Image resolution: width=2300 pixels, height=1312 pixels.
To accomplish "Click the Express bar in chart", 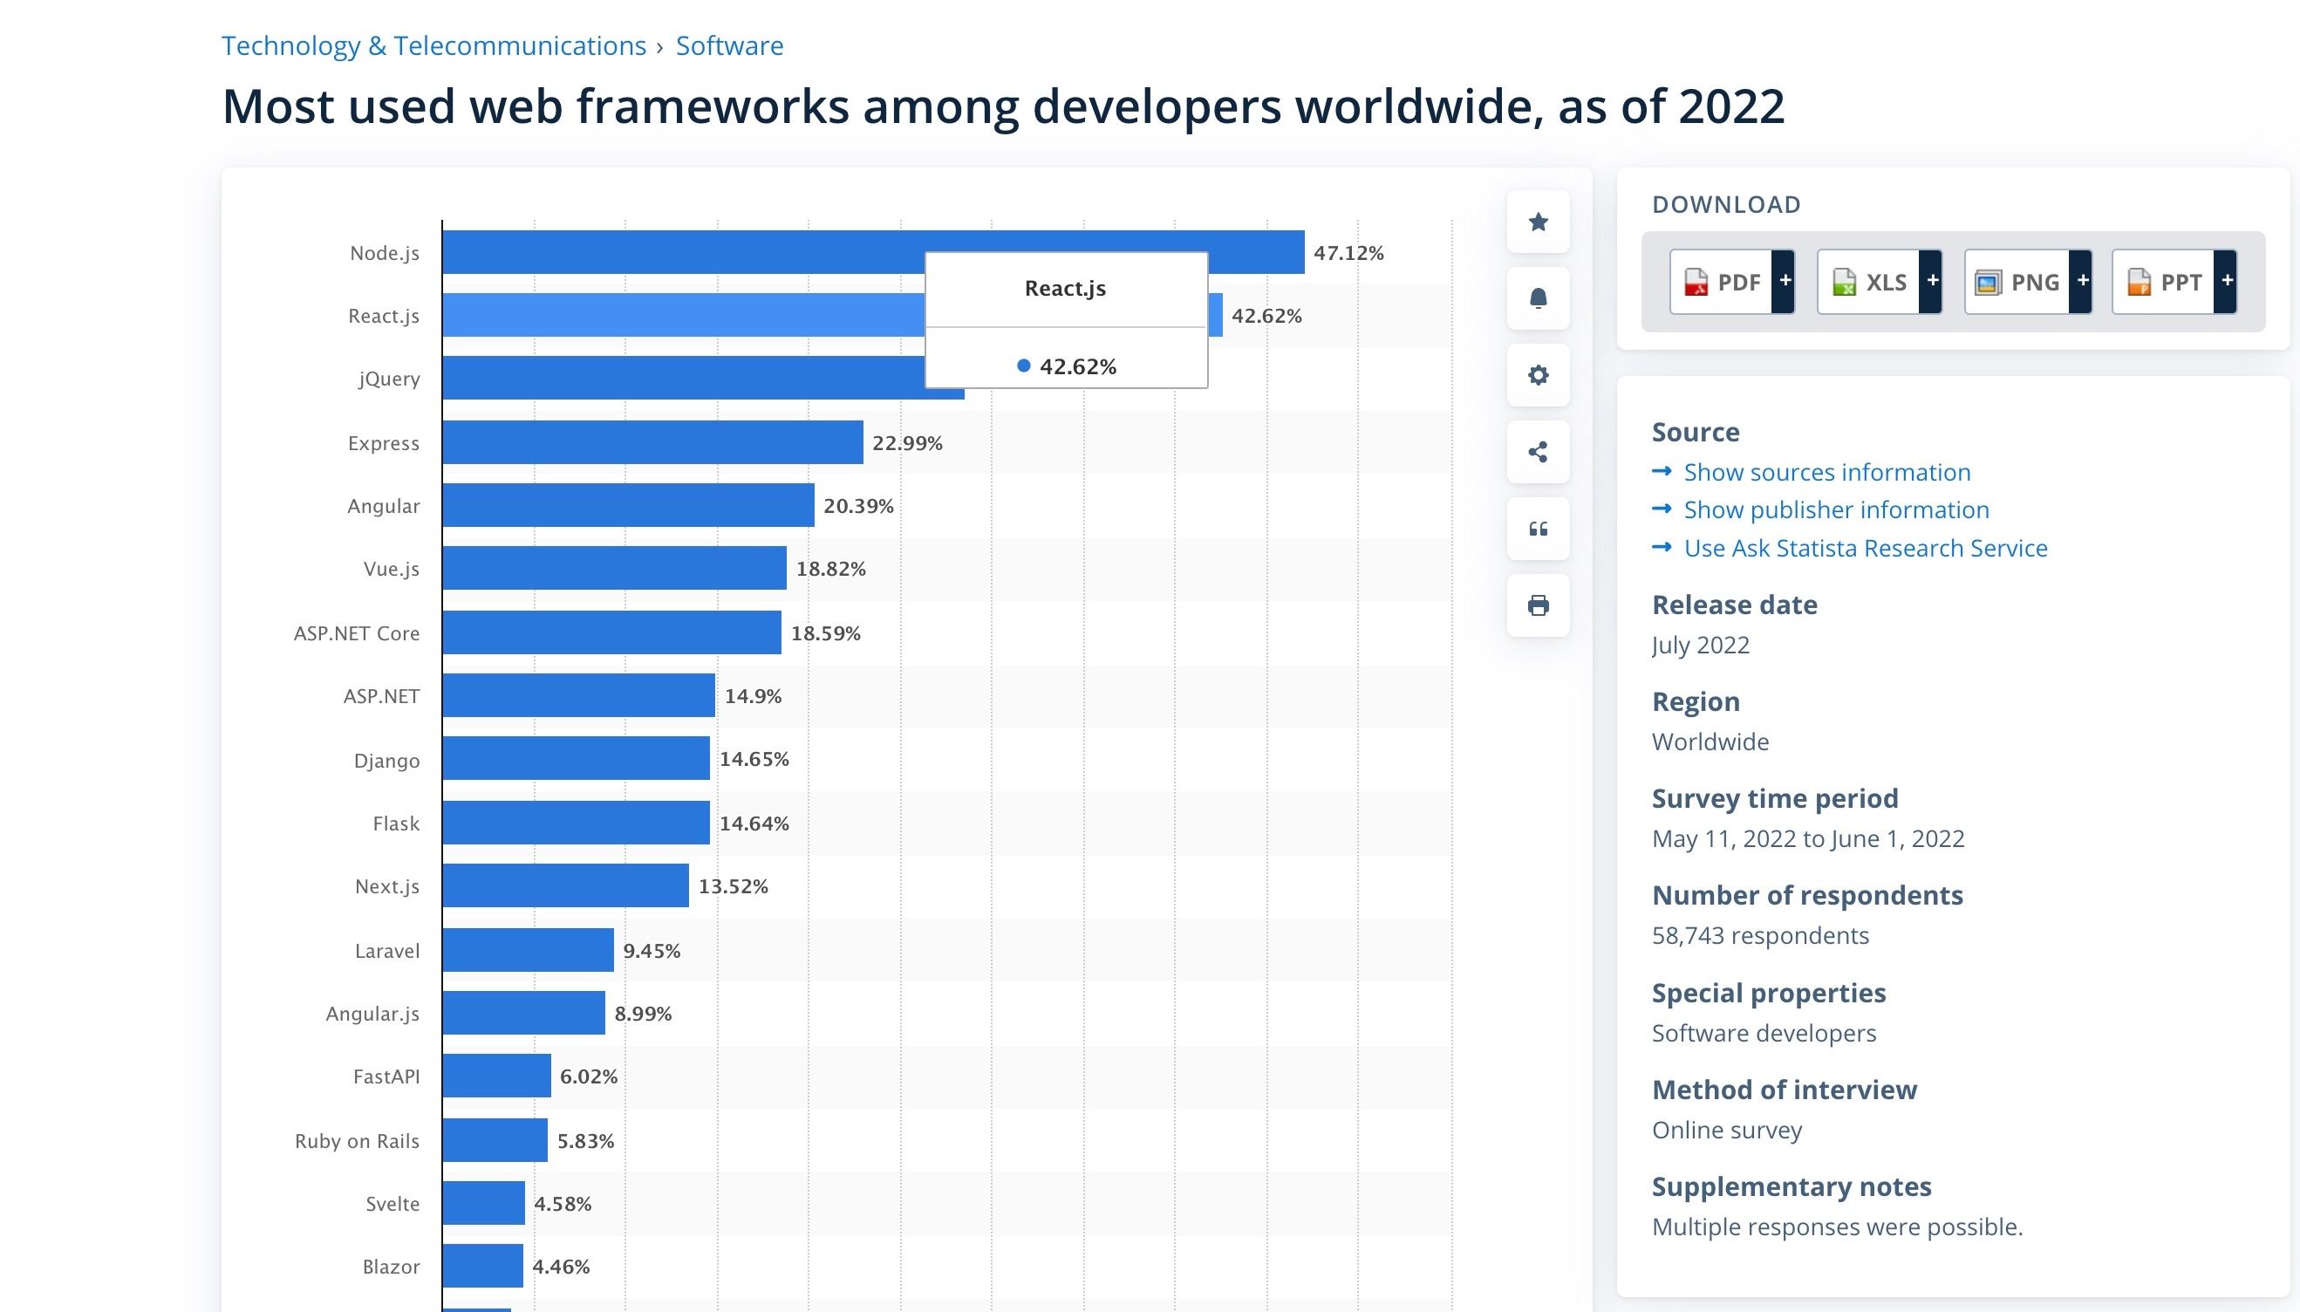I will click(x=652, y=442).
